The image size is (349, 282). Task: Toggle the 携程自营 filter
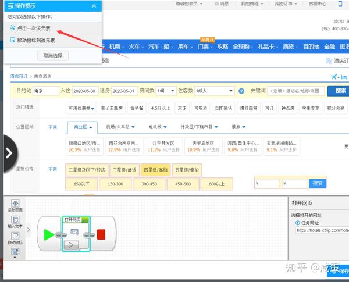click(248, 108)
